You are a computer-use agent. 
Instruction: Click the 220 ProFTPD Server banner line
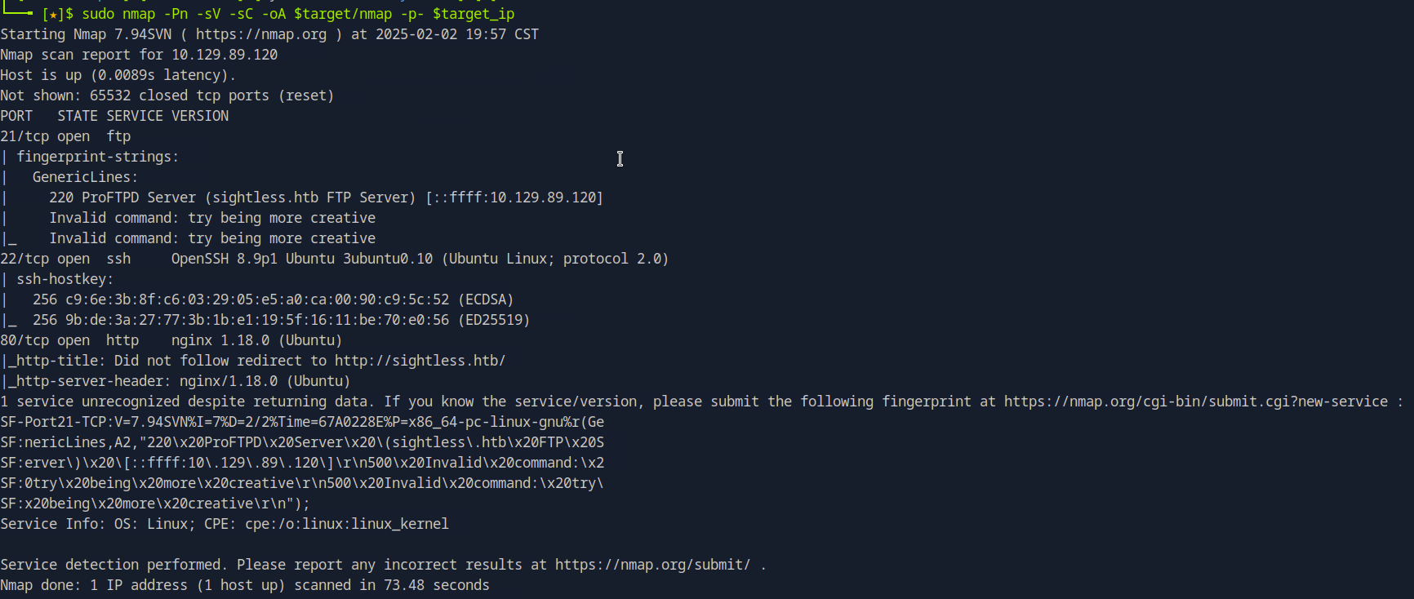point(326,197)
